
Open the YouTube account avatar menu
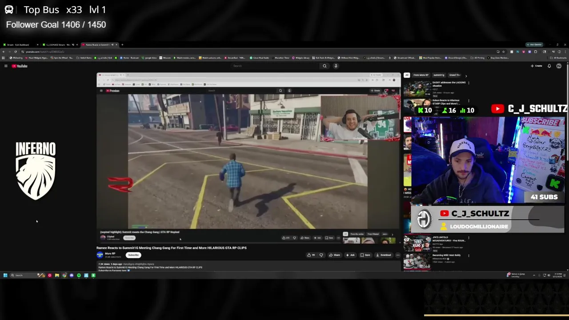click(559, 66)
